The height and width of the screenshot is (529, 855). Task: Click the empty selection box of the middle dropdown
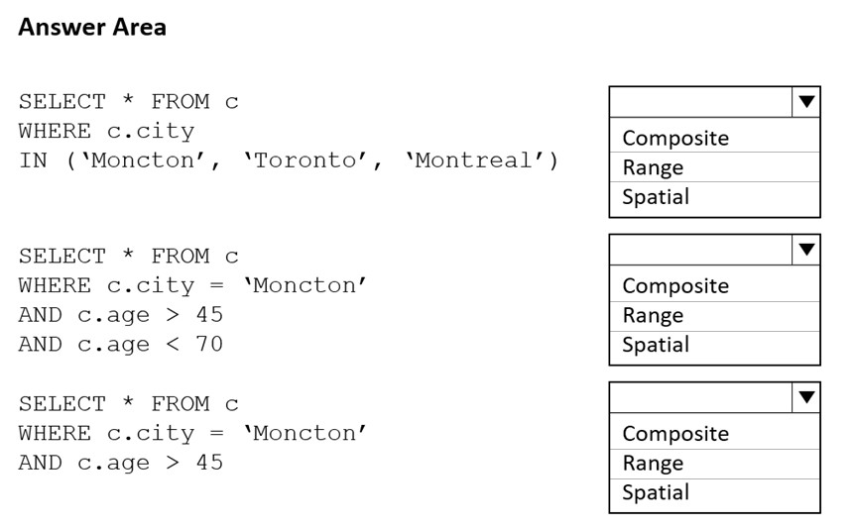700,250
